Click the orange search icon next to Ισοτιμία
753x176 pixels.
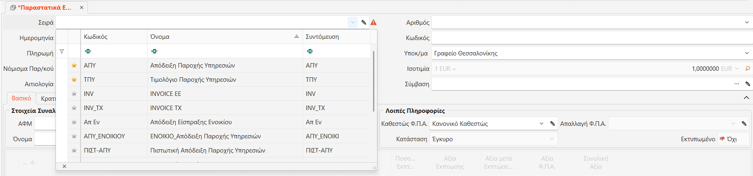pyautogui.click(x=748, y=69)
